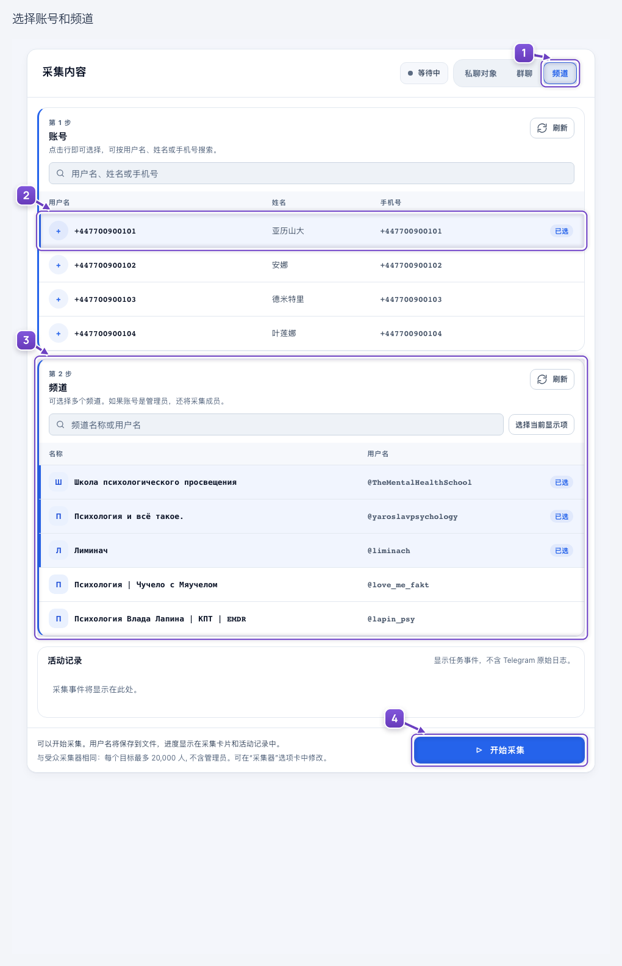Click plus avatar for +447700900101
622x966 pixels.
[x=59, y=231]
